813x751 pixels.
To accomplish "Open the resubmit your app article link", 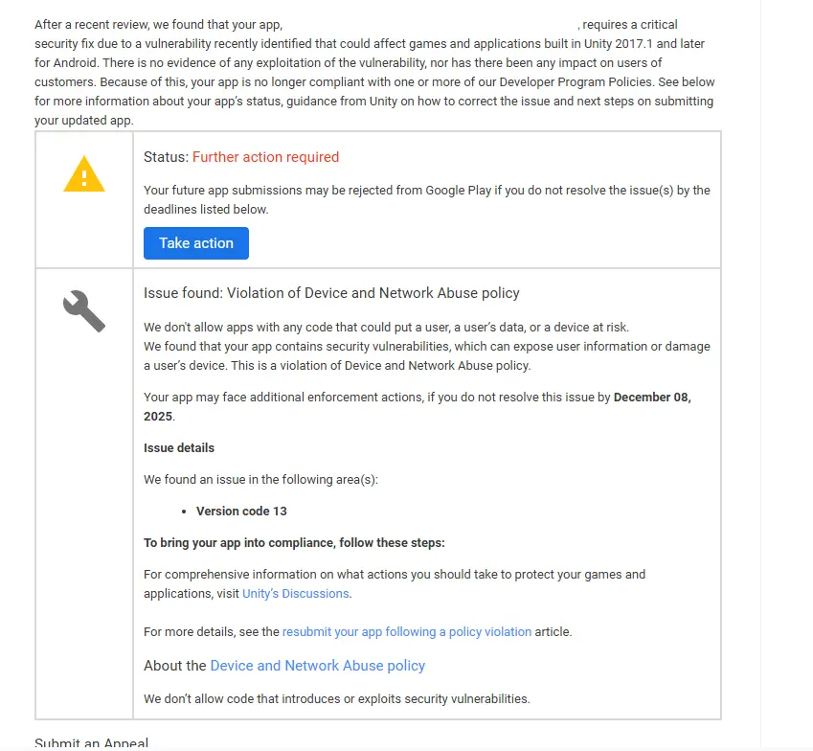I will 407,632.
